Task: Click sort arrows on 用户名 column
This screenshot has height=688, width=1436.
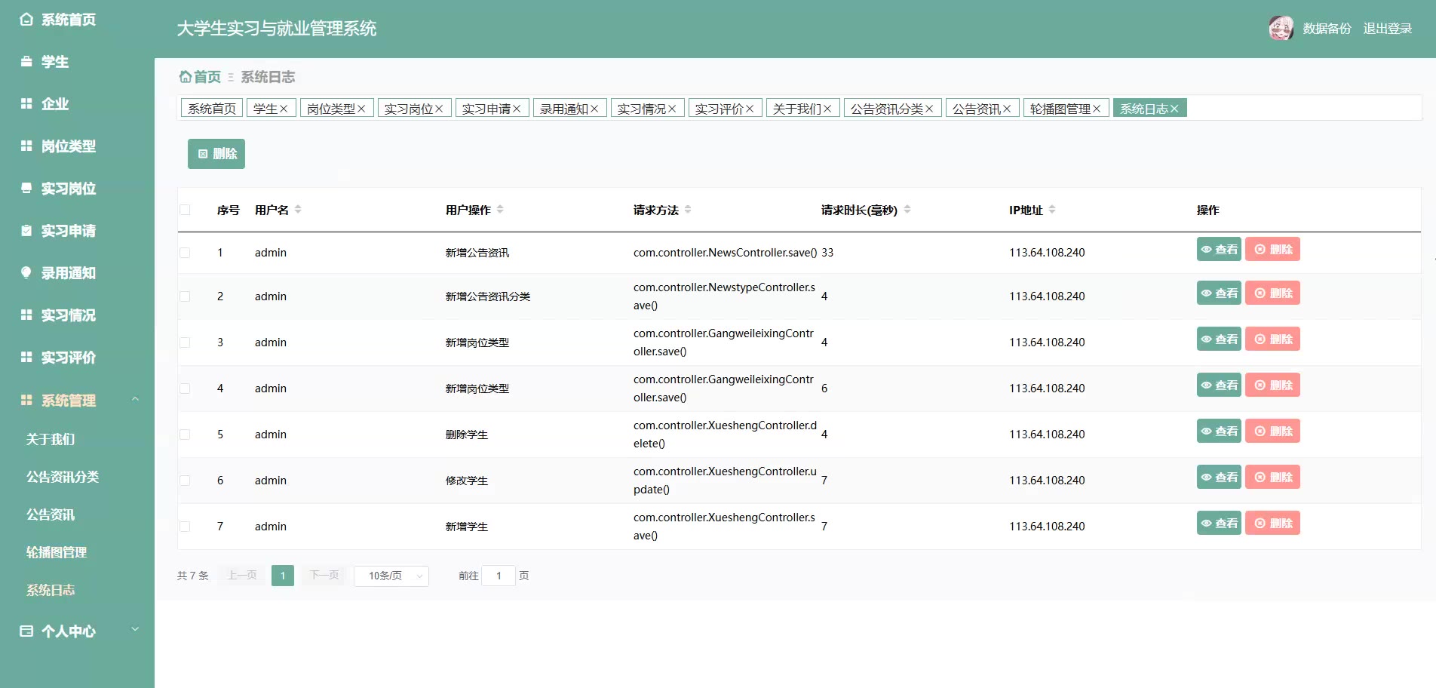Action: point(298,210)
